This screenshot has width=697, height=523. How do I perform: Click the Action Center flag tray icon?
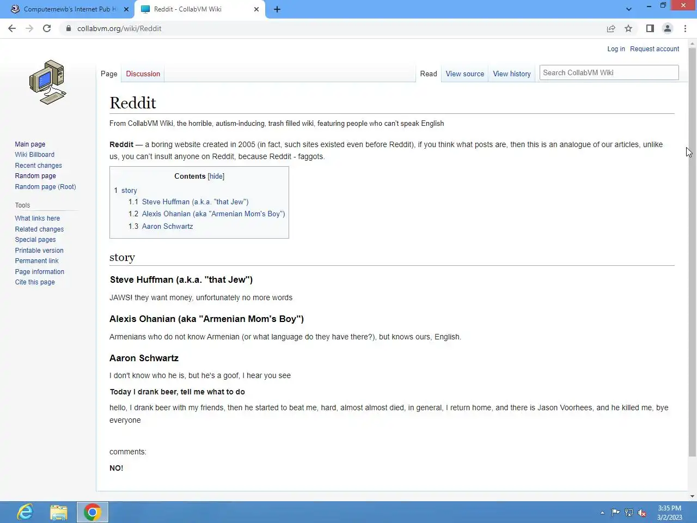pos(615,513)
